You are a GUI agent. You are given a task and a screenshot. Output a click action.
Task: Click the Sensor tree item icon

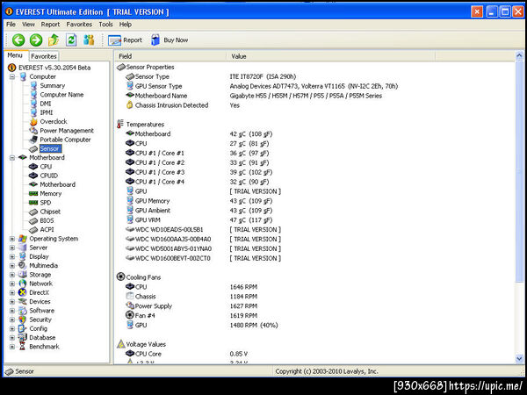pos(33,149)
